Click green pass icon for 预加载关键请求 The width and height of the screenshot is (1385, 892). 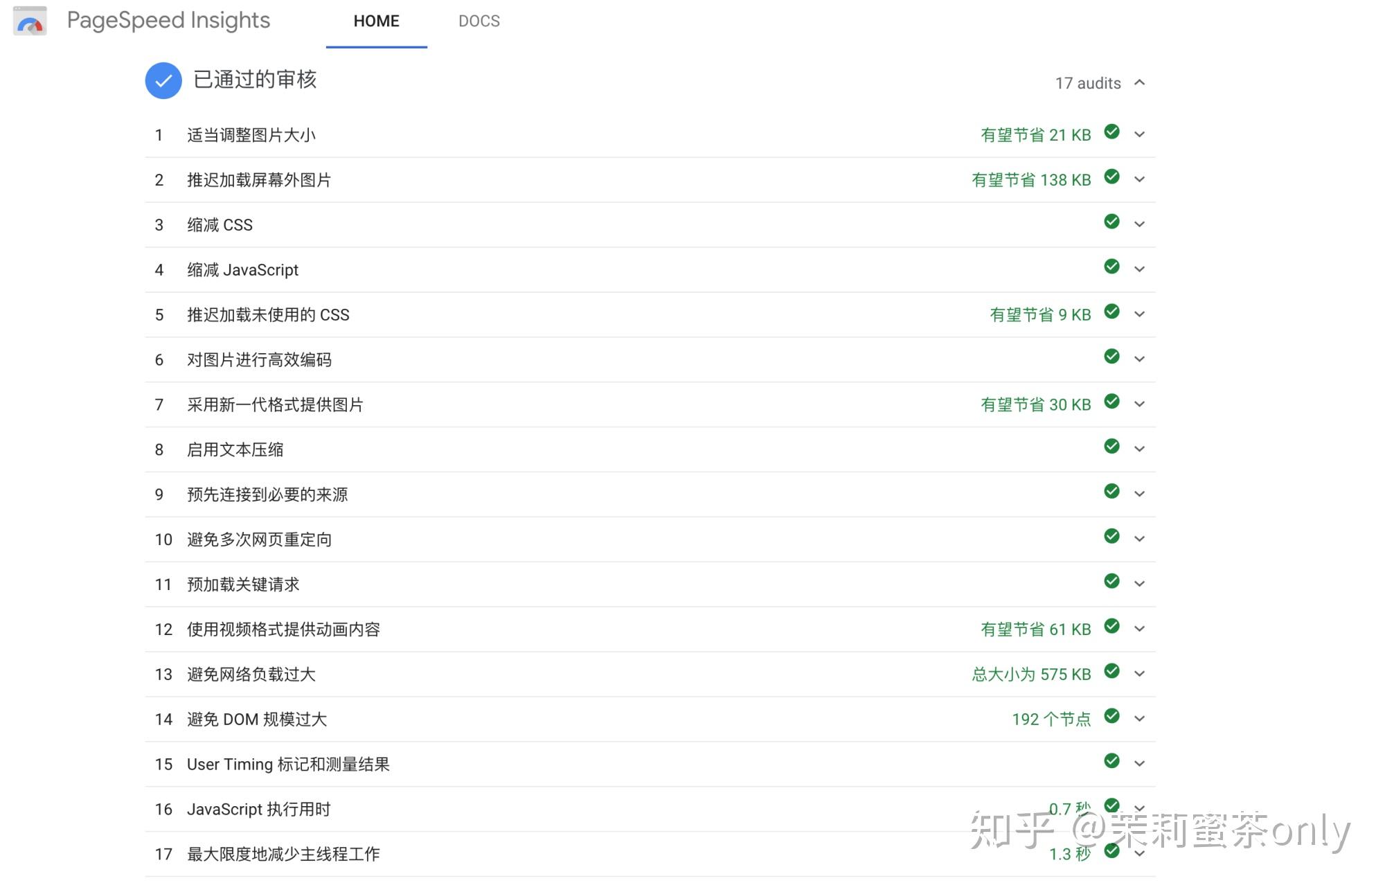click(x=1111, y=581)
